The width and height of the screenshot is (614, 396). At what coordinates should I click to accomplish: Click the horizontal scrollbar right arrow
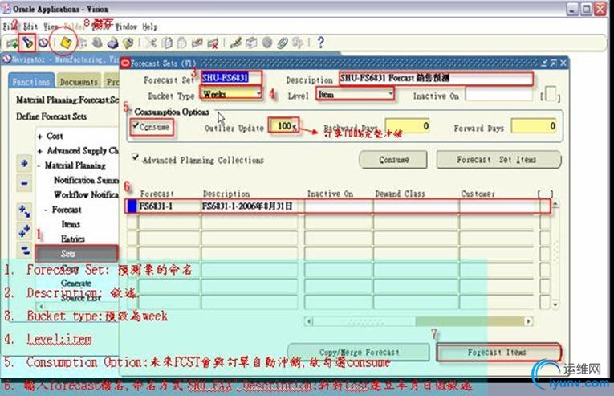(x=529, y=321)
